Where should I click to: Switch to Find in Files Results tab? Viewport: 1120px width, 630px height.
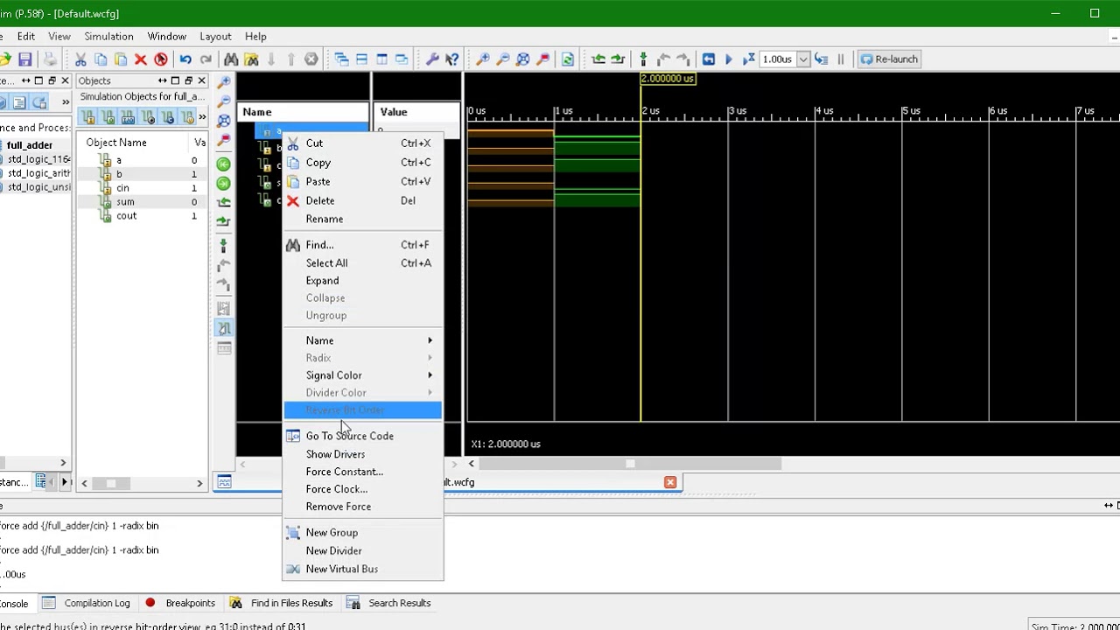point(281,603)
